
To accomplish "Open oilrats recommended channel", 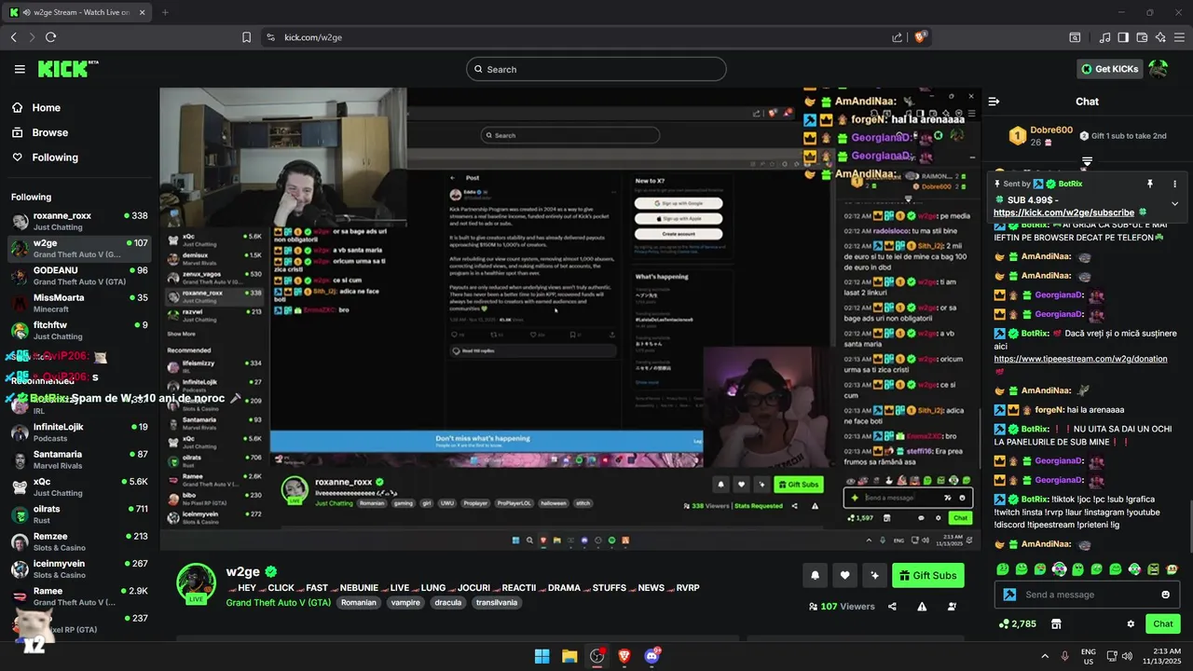I will click(x=79, y=514).
